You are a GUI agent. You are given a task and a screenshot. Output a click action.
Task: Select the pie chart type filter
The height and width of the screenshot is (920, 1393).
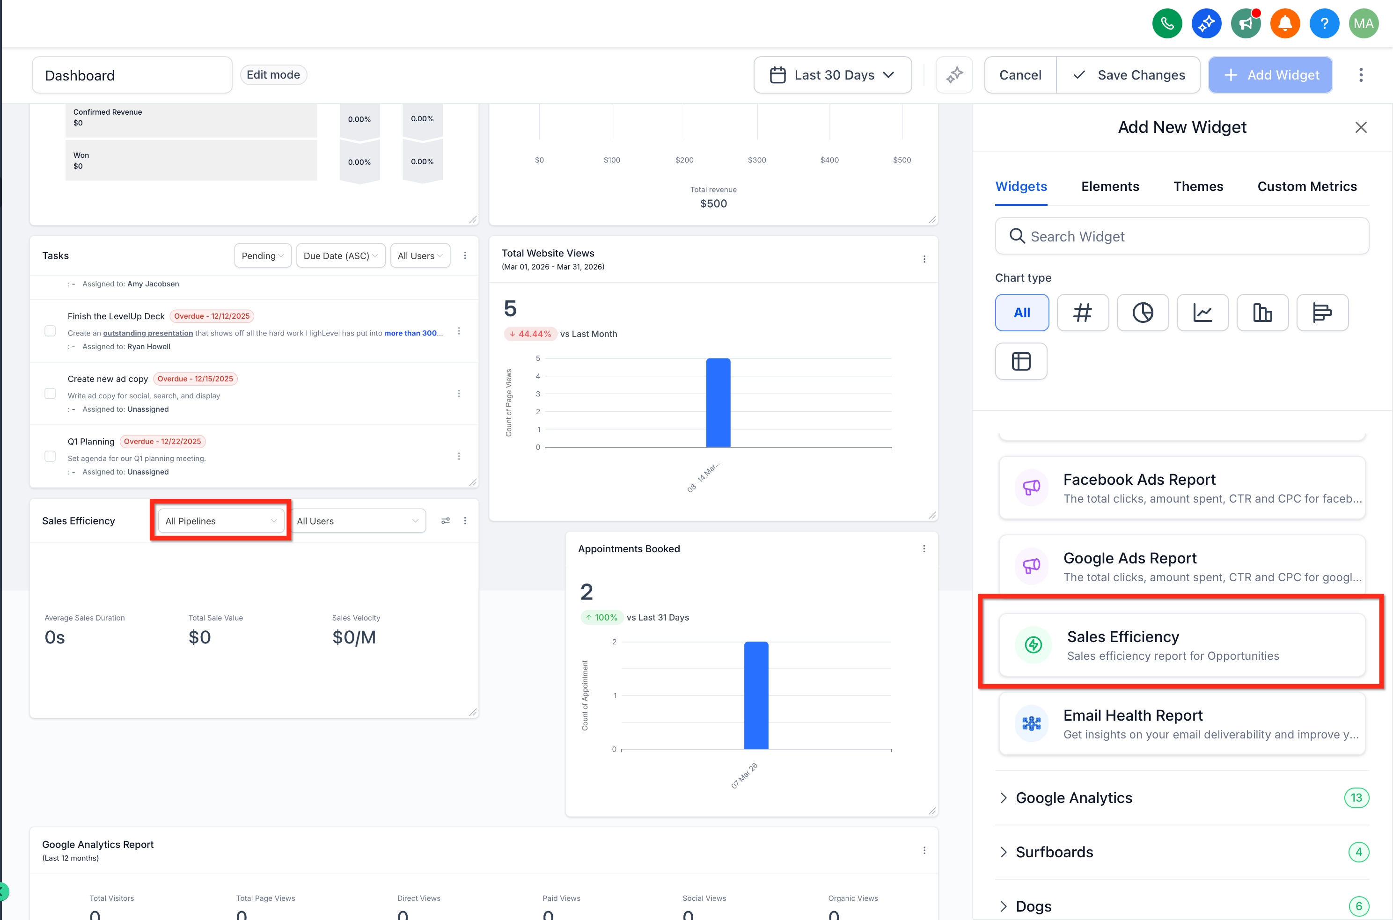pos(1142,313)
